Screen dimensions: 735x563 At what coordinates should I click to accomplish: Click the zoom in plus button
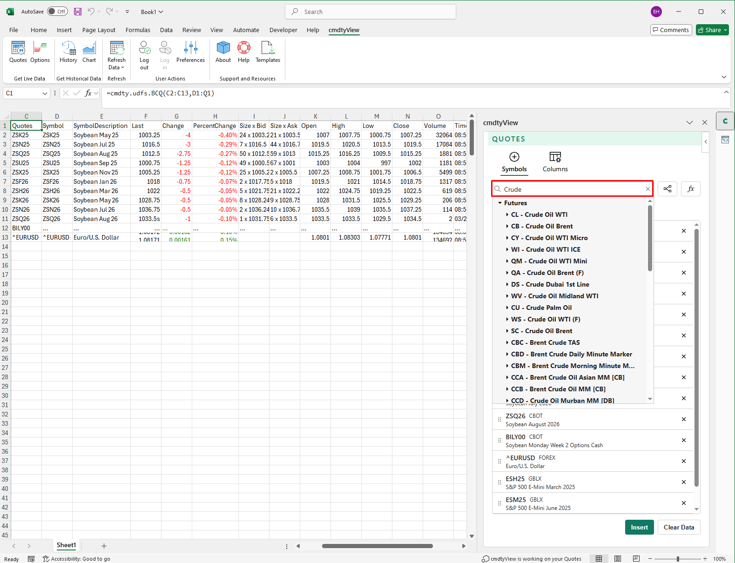(x=705, y=558)
